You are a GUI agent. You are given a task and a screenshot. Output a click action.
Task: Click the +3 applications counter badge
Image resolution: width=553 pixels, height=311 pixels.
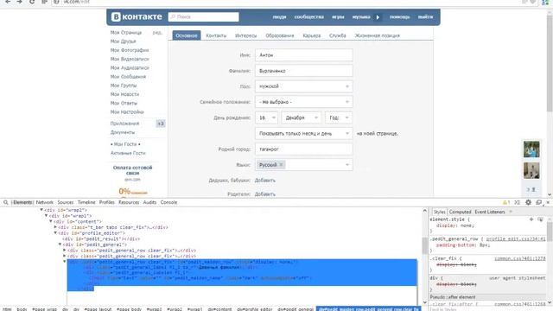point(161,124)
